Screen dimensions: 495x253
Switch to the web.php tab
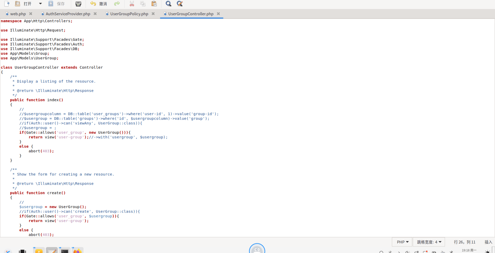tap(18, 14)
